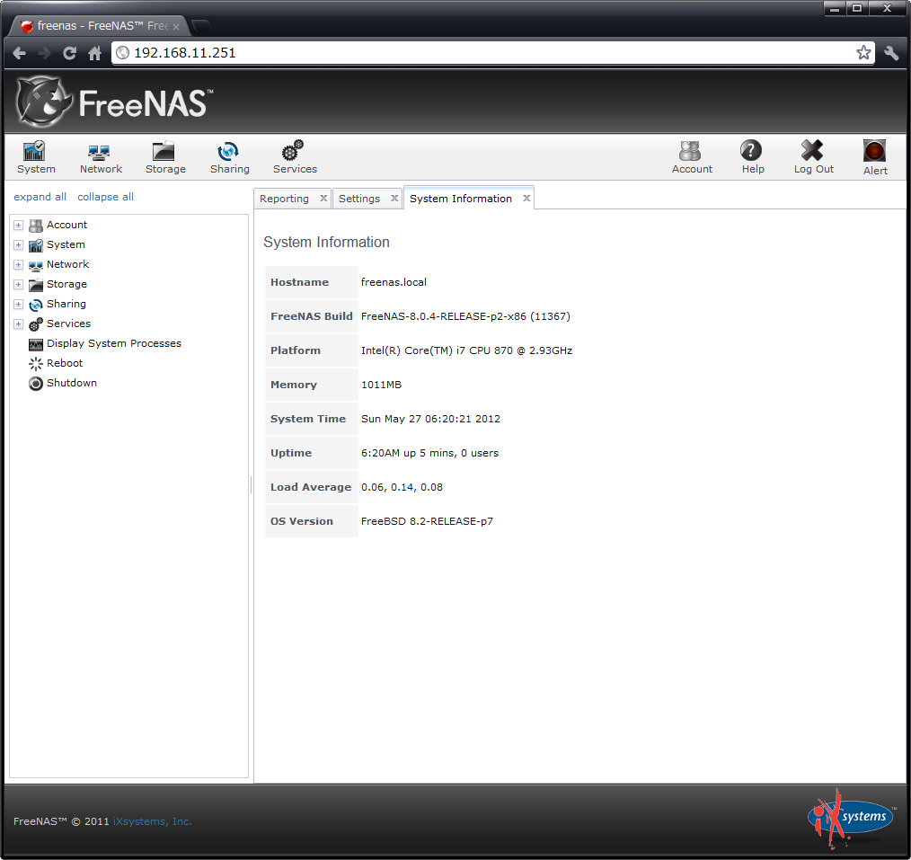Expand the Account tree node

tap(19, 225)
